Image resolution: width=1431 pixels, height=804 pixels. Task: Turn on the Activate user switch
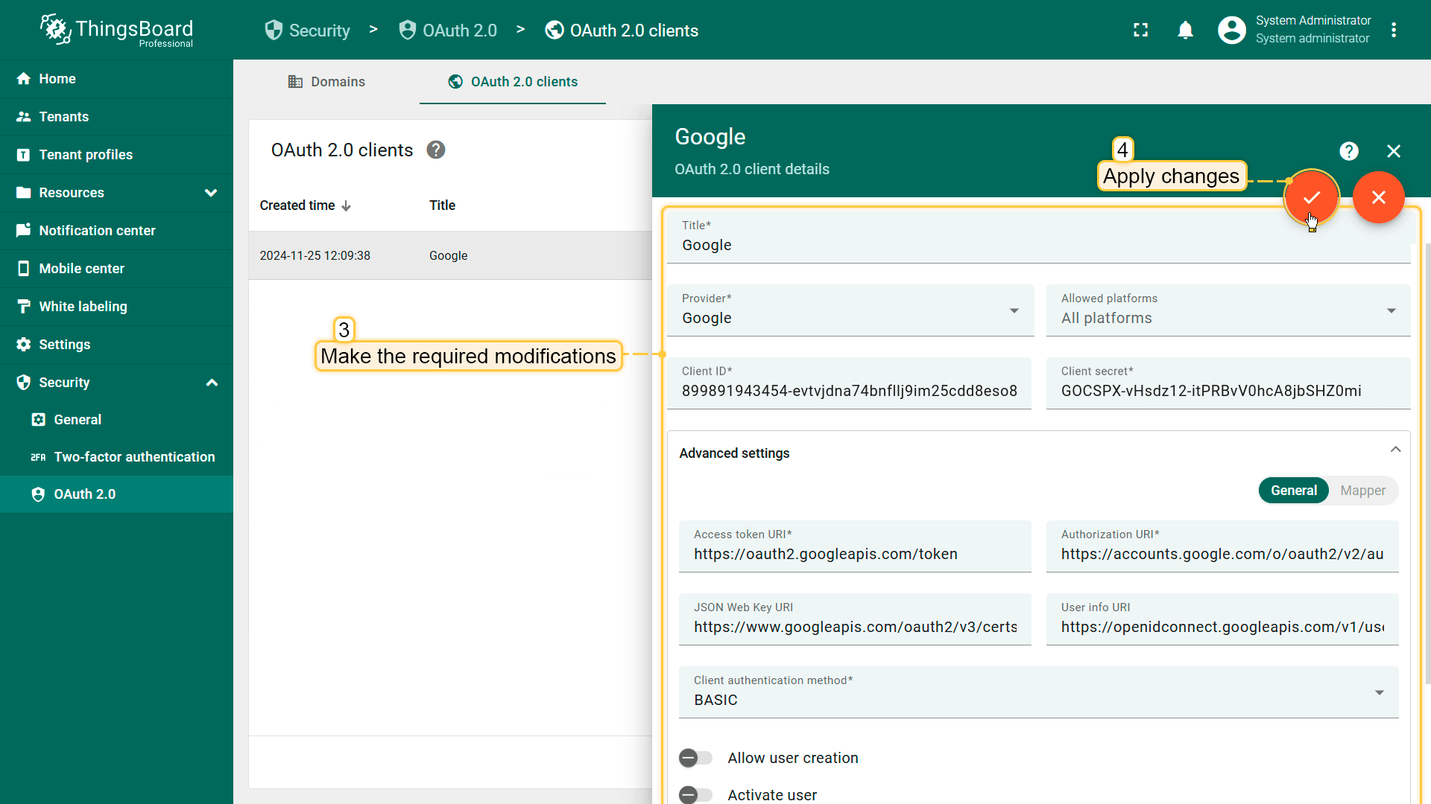tap(695, 794)
